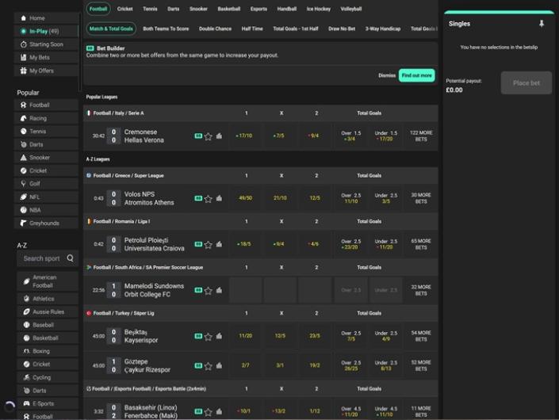Click the Find out more button

pos(416,75)
